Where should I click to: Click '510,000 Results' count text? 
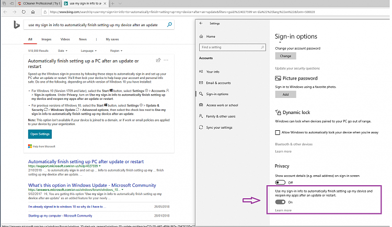38,51
